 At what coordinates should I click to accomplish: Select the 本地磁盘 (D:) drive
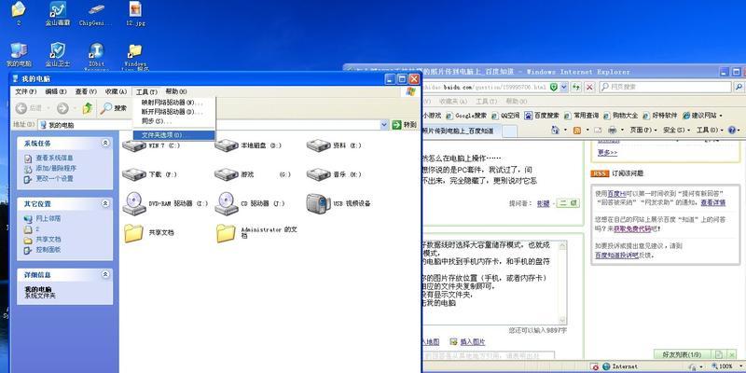pyautogui.click(x=248, y=145)
